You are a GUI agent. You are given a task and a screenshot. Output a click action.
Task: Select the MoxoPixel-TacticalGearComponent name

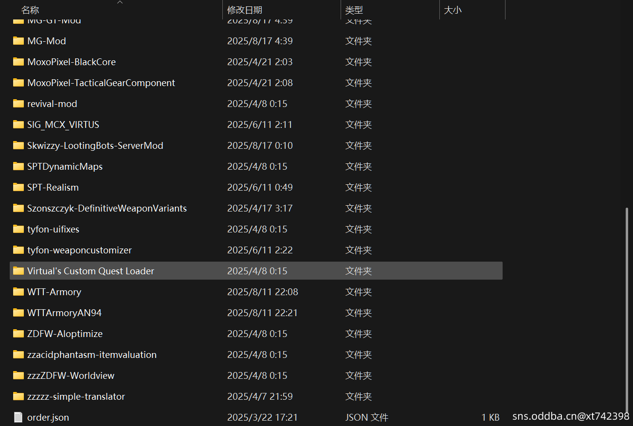click(101, 83)
